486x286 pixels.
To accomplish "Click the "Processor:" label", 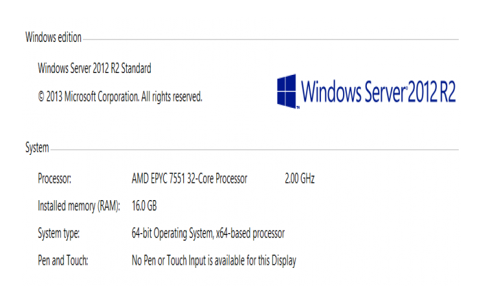I will coord(54,178).
